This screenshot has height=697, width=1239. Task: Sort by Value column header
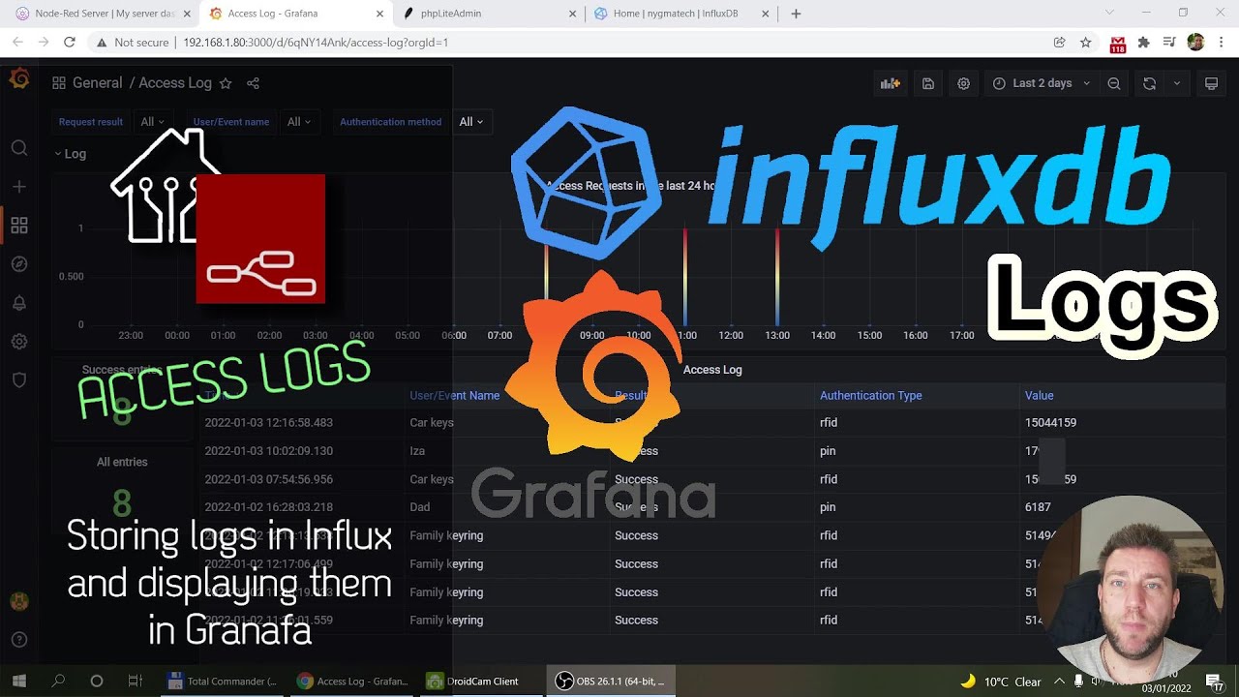pos(1039,395)
